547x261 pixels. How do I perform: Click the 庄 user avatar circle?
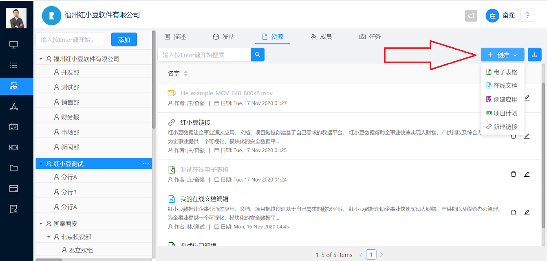tap(492, 16)
